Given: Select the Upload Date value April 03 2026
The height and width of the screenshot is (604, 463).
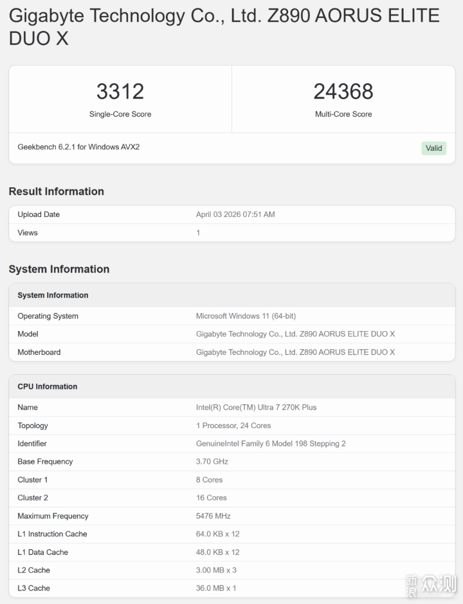Looking at the screenshot, I should (x=235, y=214).
